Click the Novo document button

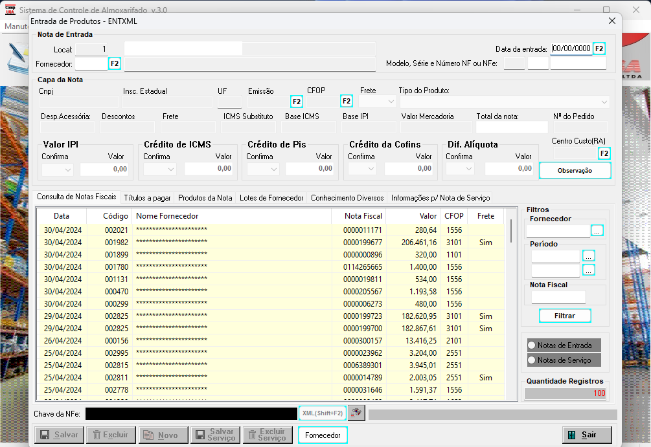[163, 435]
